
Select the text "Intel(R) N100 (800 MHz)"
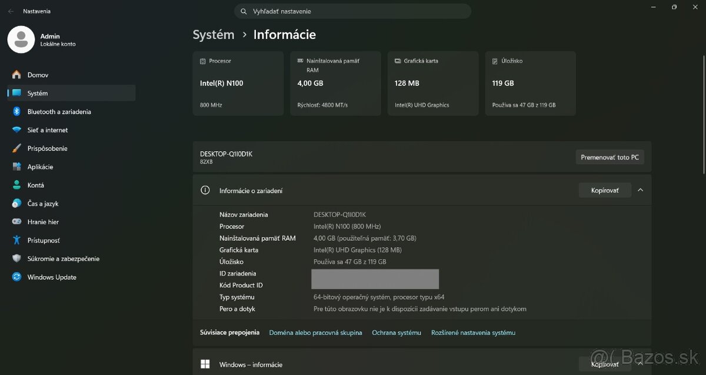click(x=347, y=227)
